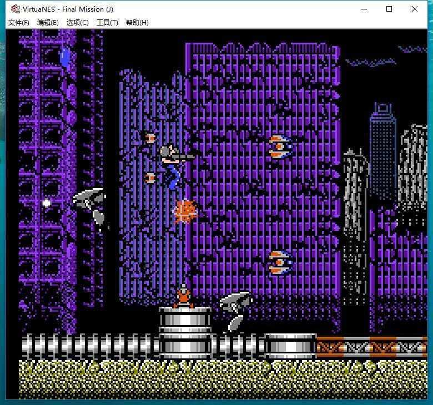Open the 编辑(E) menu

tap(48, 23)
